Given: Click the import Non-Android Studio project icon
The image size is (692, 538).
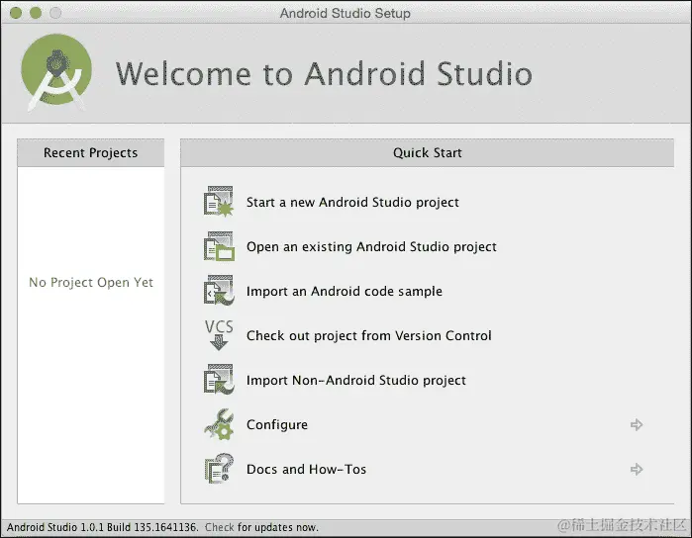Looking at the screenshot, I should click(x=219, y=379).
